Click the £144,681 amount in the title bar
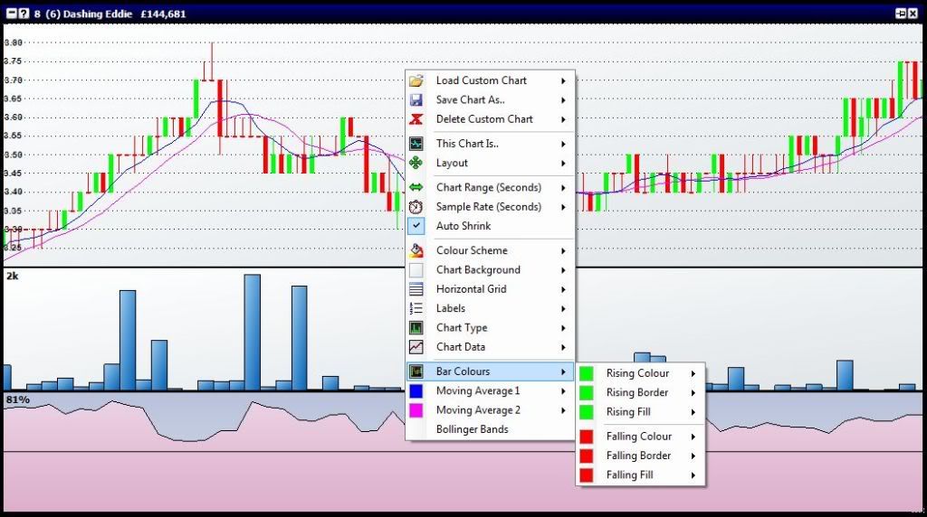 163,14
